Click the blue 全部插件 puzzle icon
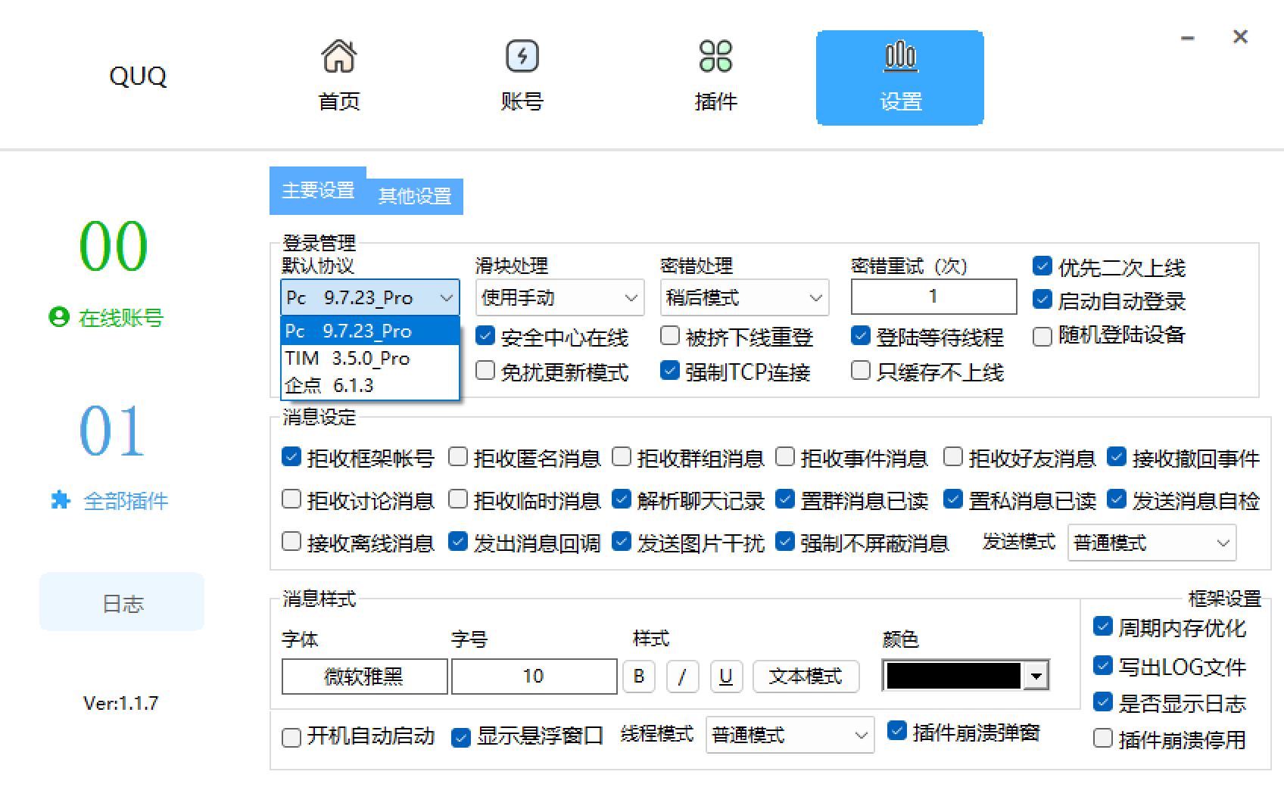The height and width of the screenshot is (787, 1284). click(x=60, y=500)
